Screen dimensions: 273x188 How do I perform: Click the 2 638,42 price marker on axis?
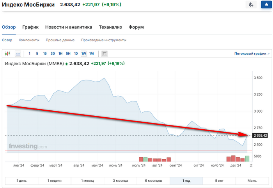click(260, 136)
